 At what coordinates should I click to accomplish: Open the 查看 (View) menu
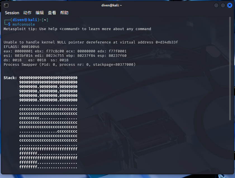point(52,13)
